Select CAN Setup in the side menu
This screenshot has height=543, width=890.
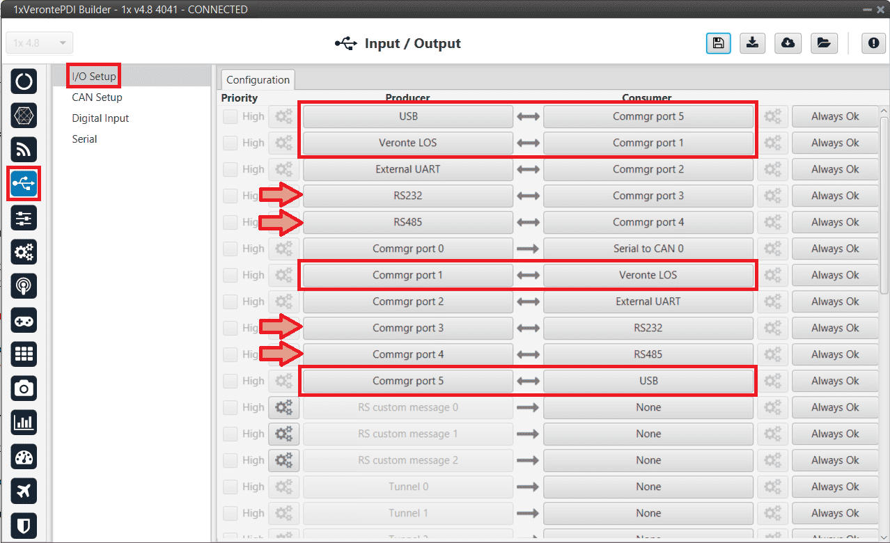click(97, 97)
